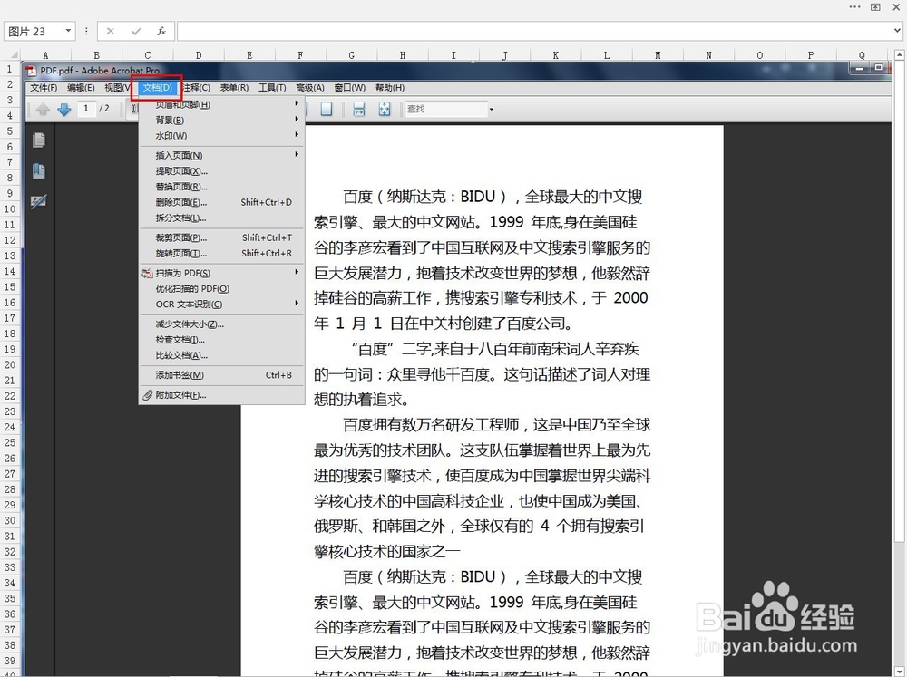Choose 提取页面(X)... from the document menu

pos(222,171)
